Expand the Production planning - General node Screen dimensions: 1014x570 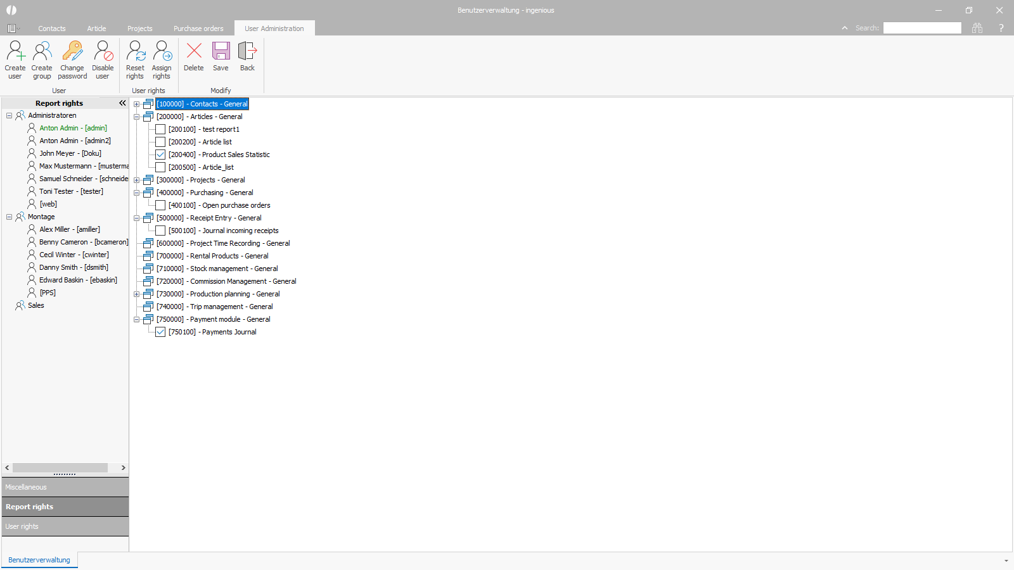136,294
